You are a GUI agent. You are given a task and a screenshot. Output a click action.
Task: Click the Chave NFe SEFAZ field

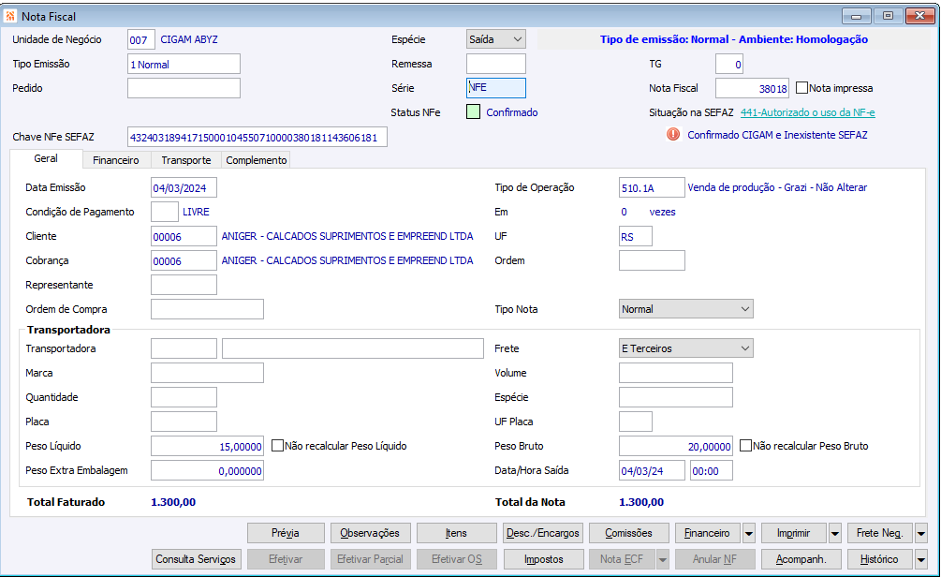(x=257, y=137)
